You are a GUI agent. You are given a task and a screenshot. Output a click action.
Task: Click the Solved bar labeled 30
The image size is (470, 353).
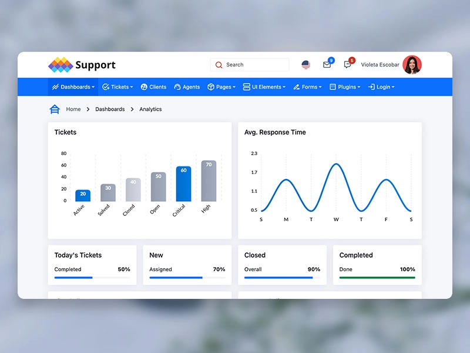pyautogui.click(x=108, y=193)
